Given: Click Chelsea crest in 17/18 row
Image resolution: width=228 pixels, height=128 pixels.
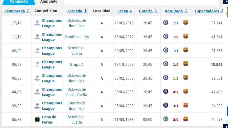Looking at the screenshot, I should 166,23.
